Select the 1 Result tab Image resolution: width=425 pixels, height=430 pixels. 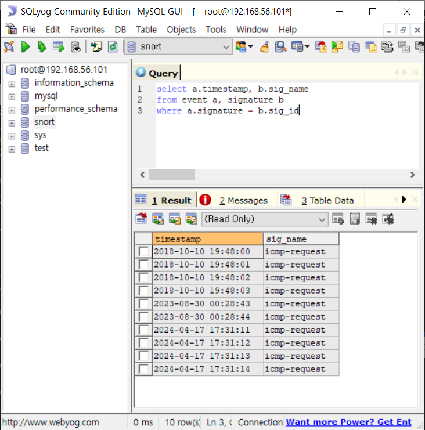(165, 200)
